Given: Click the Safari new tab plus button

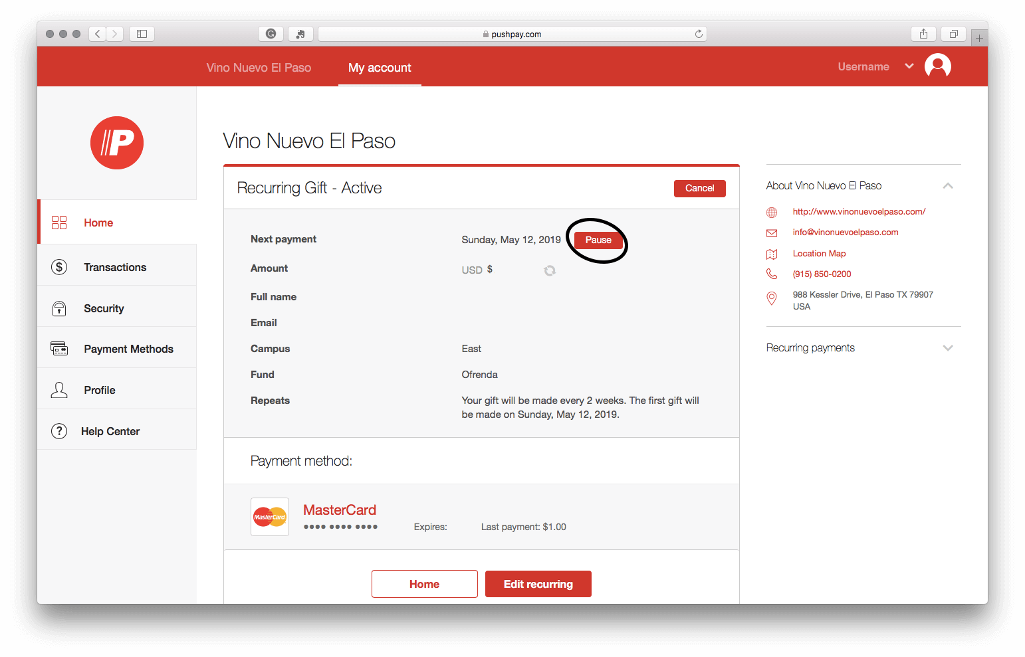Looking at the screenshot, I should tap(979, 38).
